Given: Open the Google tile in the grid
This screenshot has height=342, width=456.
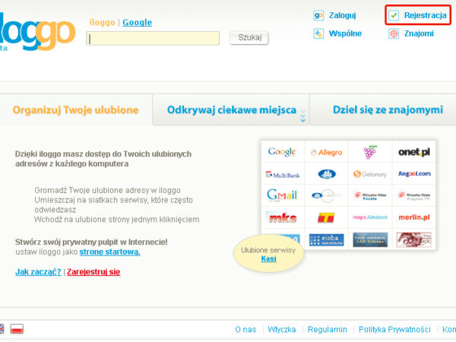Looking at the screenshot, I should coord(282,152).
